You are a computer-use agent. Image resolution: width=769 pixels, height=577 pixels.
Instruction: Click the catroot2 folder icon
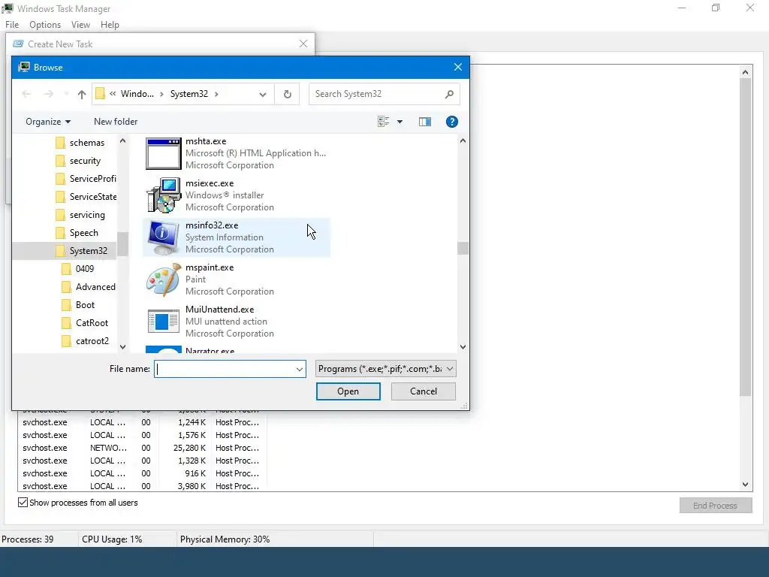pos(66,341)
